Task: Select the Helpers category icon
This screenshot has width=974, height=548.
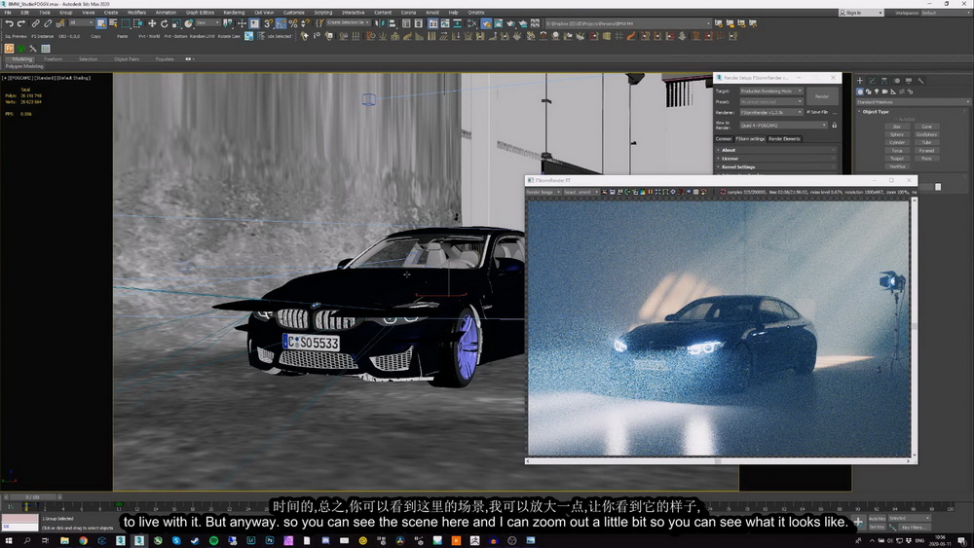Action: [893, 91]
